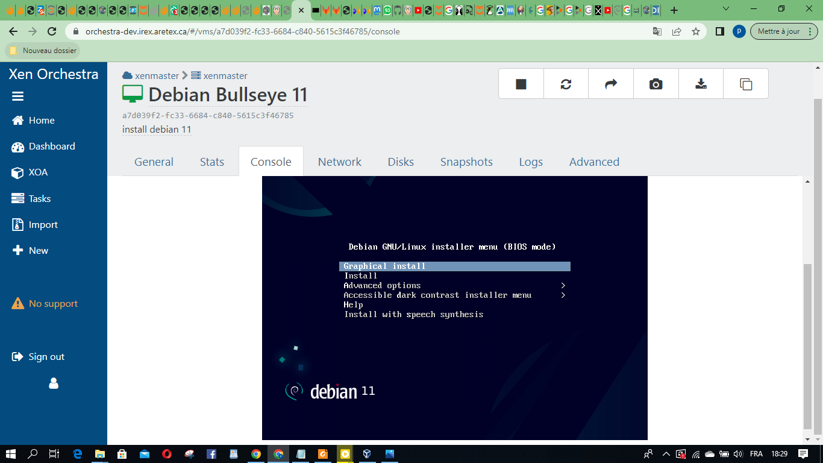
Task: Switch to the Disks tab
Action: click(401, 162)
